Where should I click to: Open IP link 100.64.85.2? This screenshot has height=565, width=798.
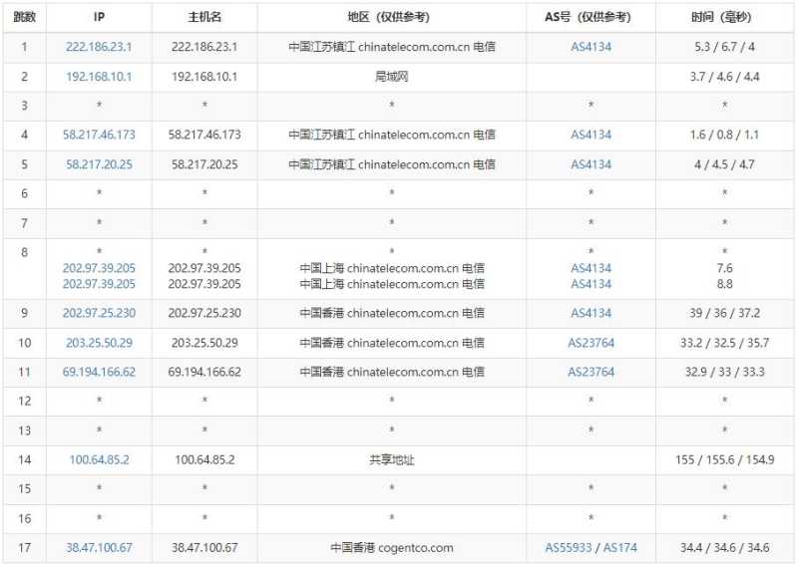tap(99, 459)
